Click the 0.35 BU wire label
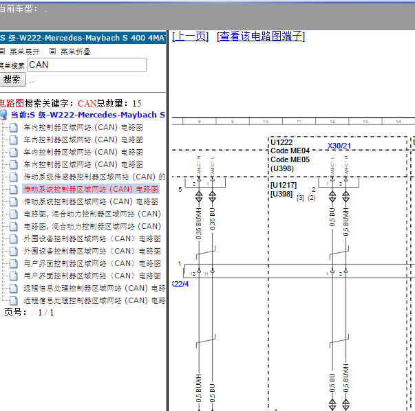The width and height of the screenshot is (415, 411). 212,219
